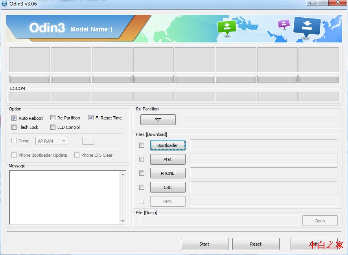This screenshot has width=348, height=255.
Task: Click the first device progress bar
Action: pos(29,79)
